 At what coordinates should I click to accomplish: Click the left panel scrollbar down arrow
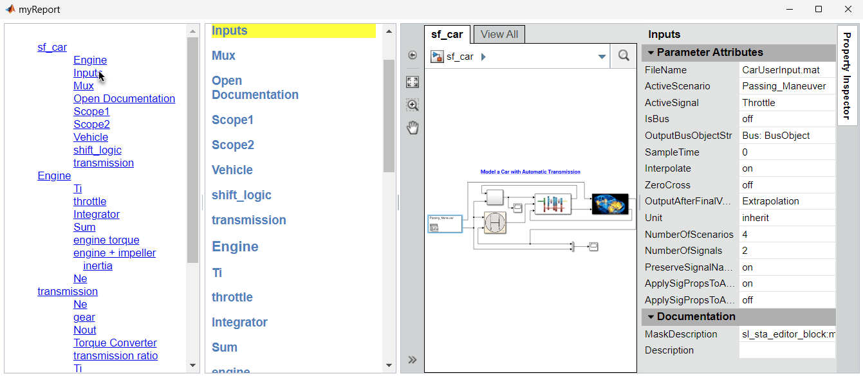192,365
